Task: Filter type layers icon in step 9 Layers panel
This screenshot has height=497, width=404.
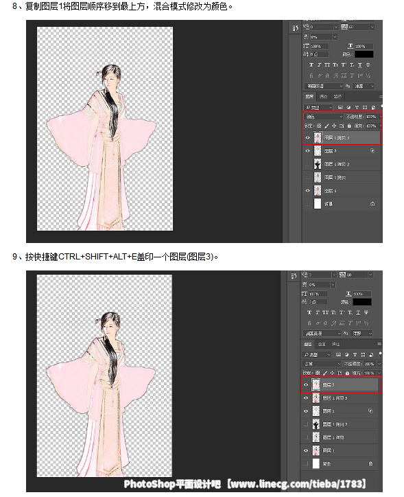Action: [x=355, y=355]
